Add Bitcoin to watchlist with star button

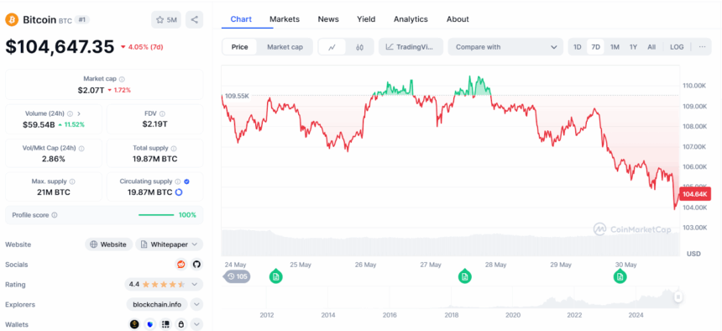click(166, 20)
